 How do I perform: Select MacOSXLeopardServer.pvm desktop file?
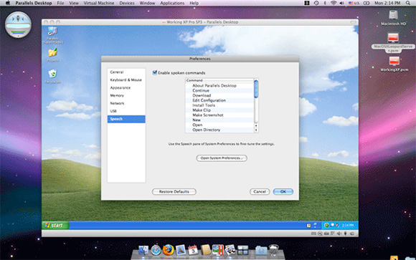coord(393,42)
